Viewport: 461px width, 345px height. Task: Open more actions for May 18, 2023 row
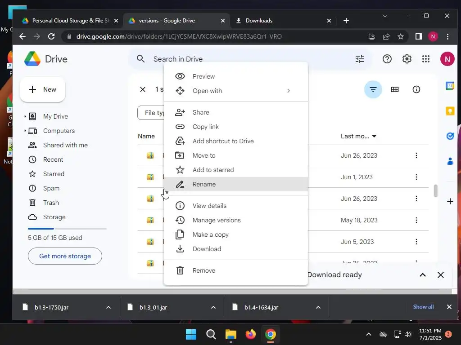(416, 220)
